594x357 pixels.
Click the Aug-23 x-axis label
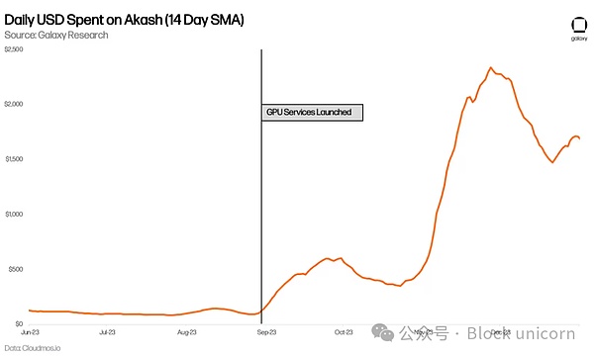(187, 332)
